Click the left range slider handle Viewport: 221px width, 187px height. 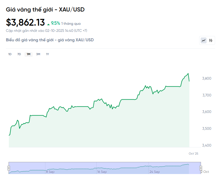tap(9, 168)
